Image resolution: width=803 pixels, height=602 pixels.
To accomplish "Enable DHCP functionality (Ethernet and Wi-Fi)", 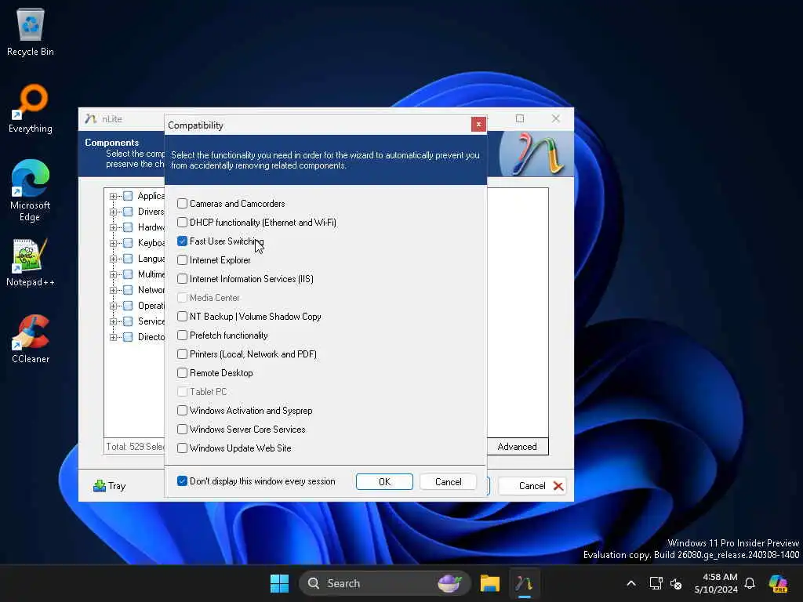I will pos(182,223).
